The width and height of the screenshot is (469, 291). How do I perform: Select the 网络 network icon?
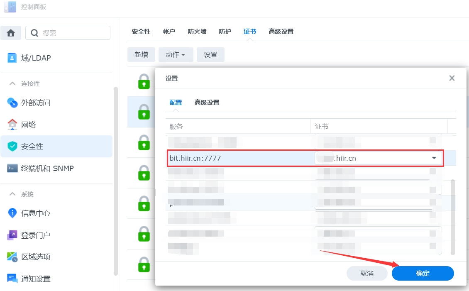12,125
